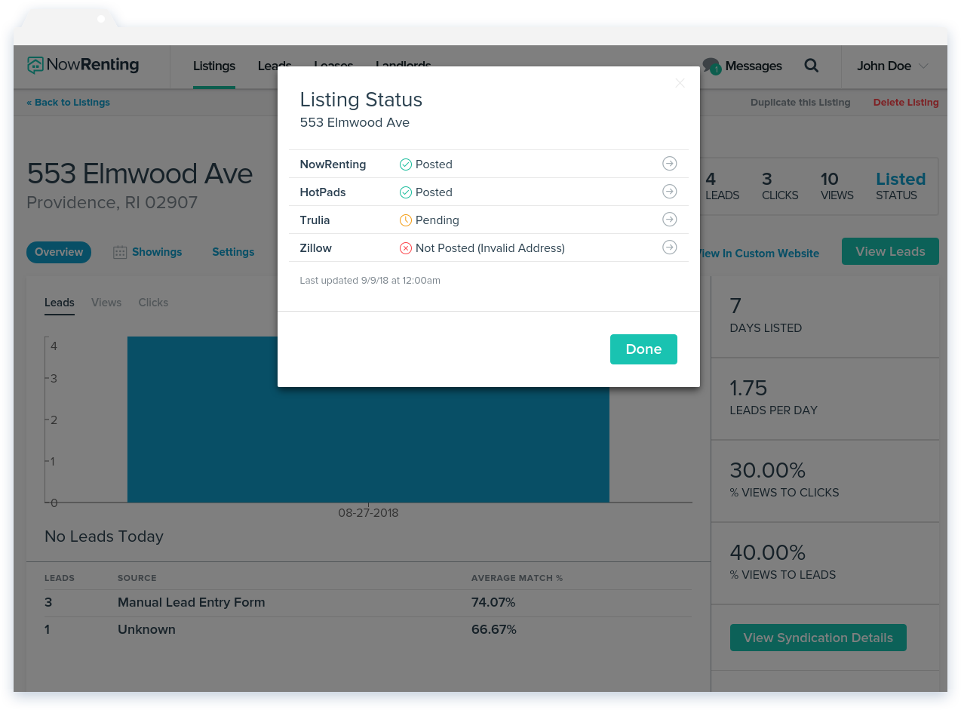This screenshot has height=710, width=961.
Task: Close the Listing Status dialog with X
Action: coord(680,83)
